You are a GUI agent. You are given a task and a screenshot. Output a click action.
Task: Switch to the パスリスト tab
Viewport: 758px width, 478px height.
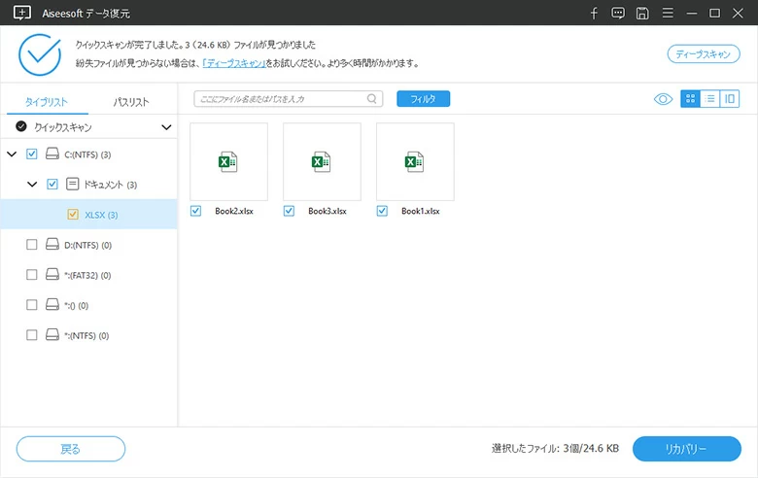pyautogui.click(x=131, y=101)
